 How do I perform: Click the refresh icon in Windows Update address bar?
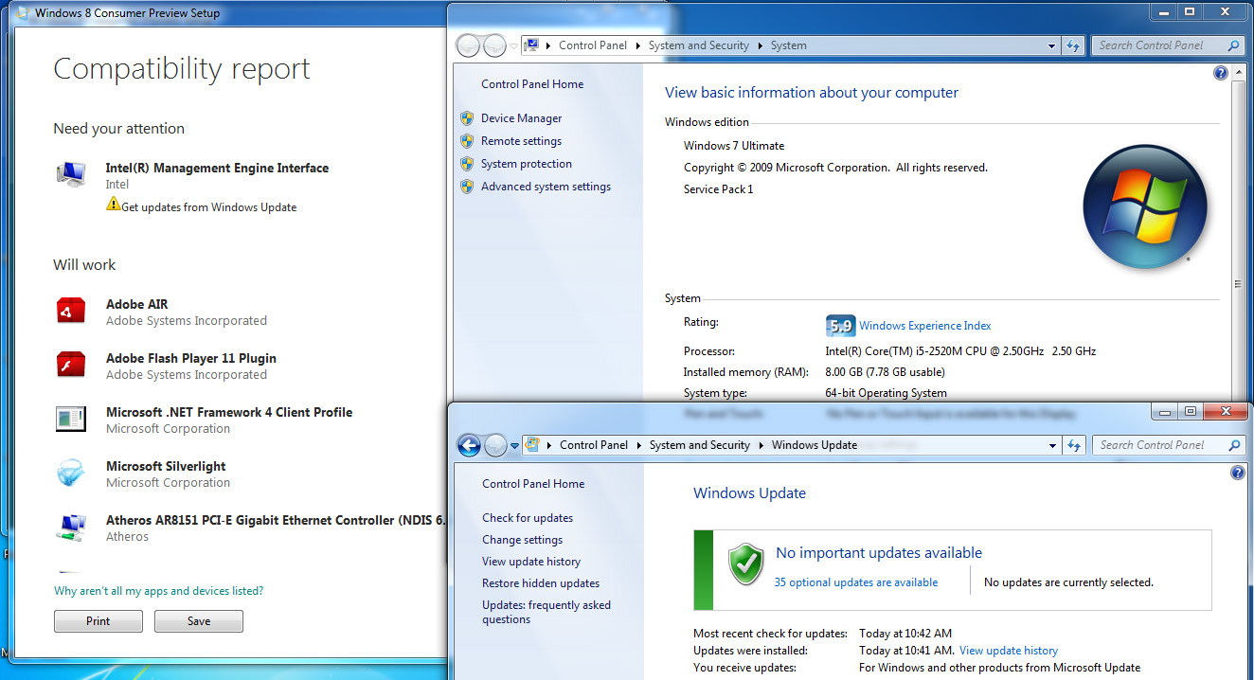1073,445
